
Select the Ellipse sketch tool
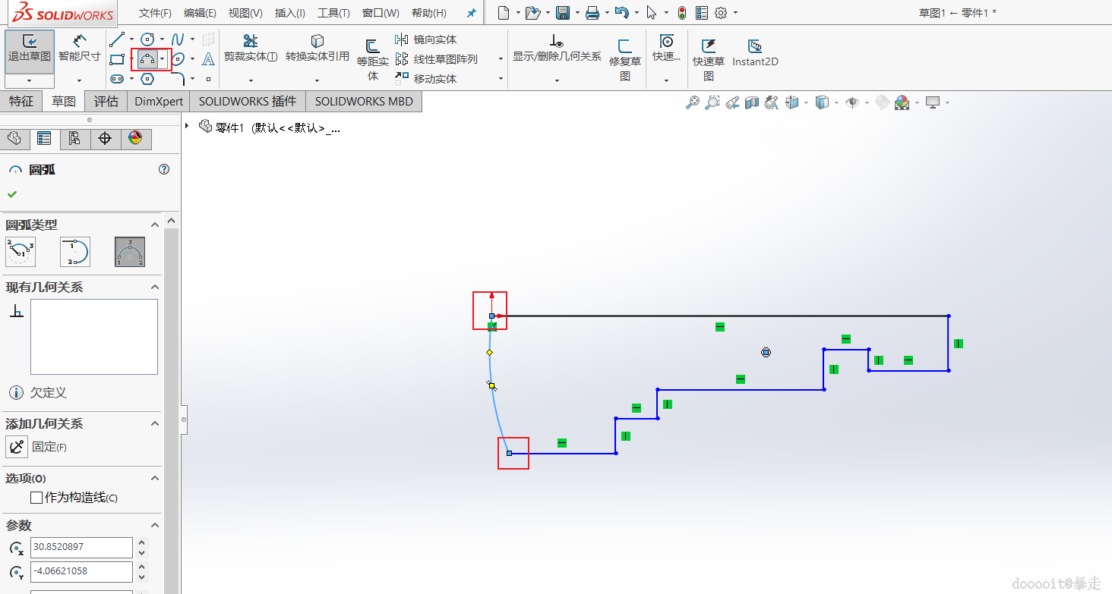tap(178, 59)
